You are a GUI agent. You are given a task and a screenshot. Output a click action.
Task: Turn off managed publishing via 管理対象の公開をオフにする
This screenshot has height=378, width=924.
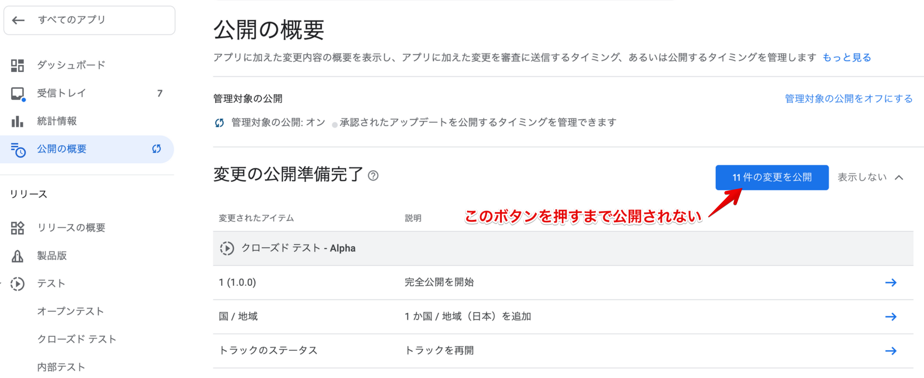[x=848, y=99]
